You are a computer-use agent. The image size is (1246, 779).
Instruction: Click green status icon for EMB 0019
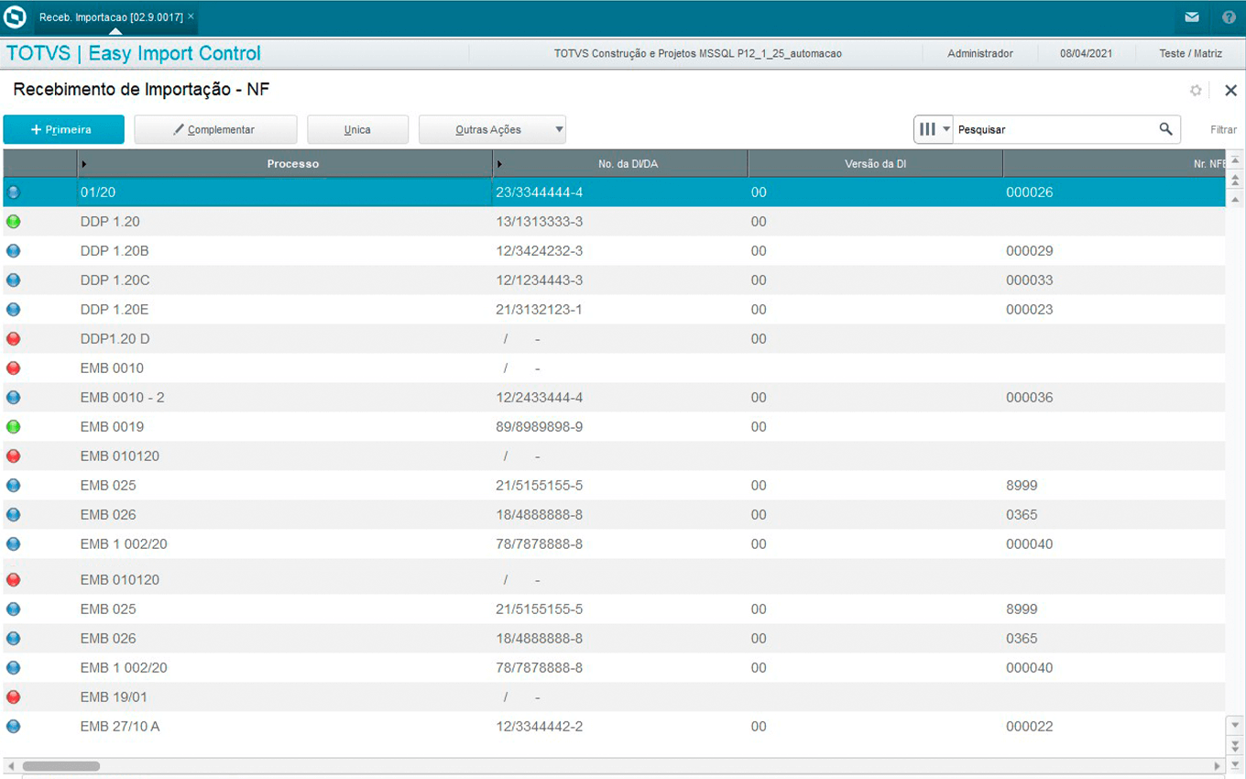coord(13,427)
